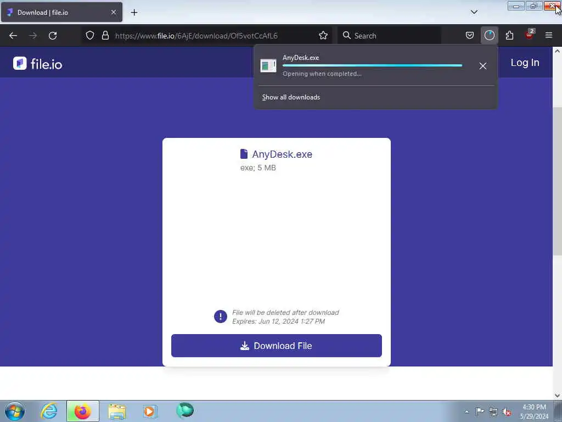The width and height of the screenshot is (562, 422).
Task: Click the AnyDesk.exe download progress bar
Action: coord(372,65)
